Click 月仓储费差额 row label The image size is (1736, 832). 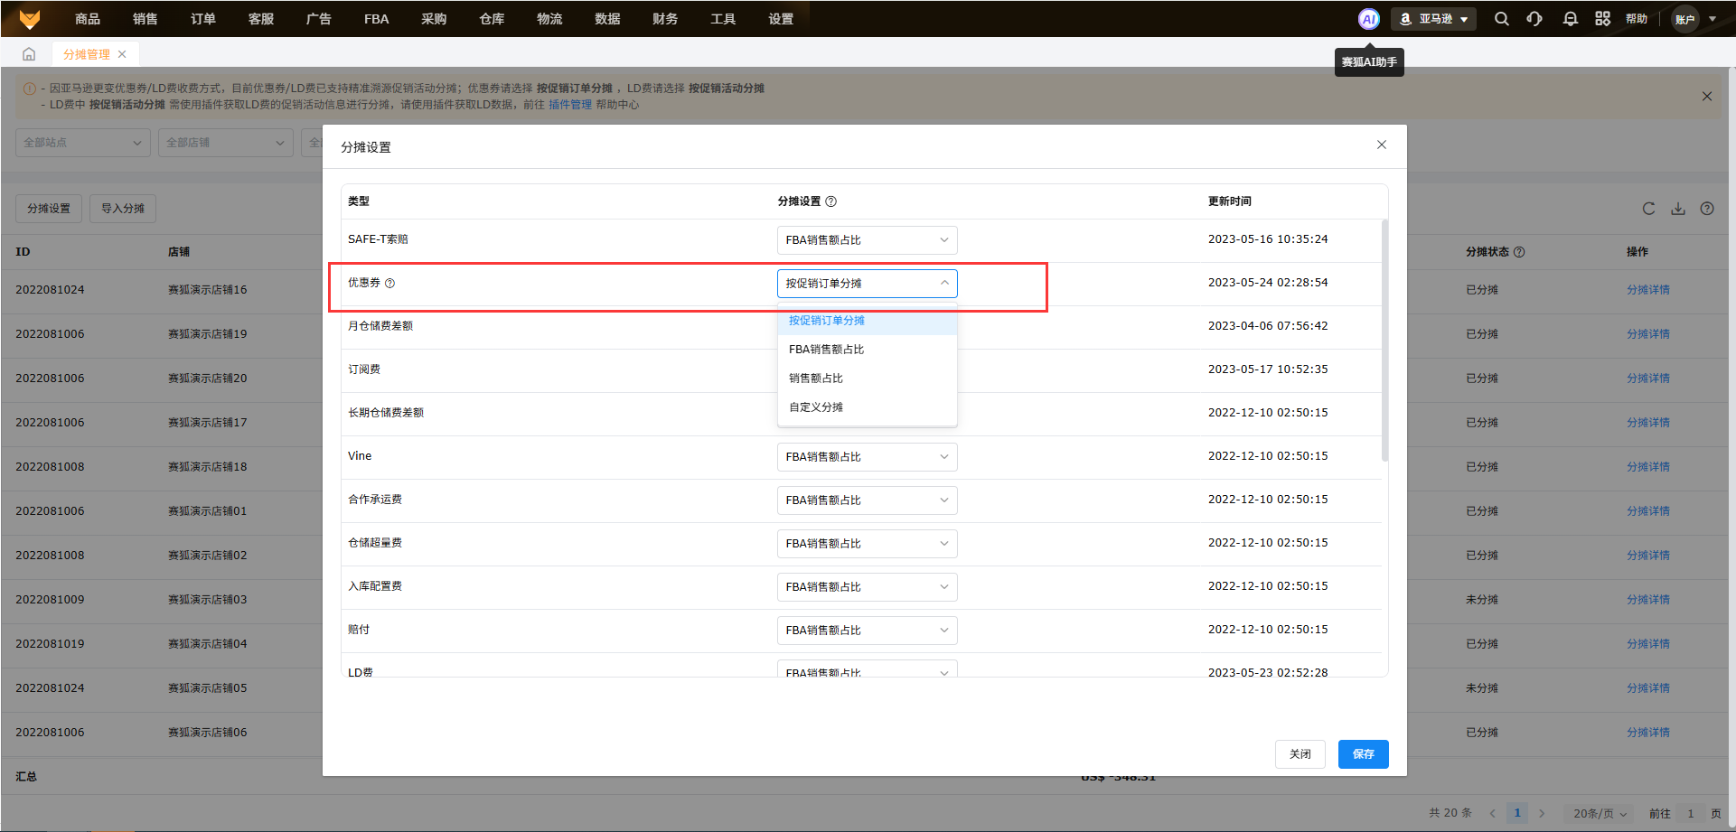380,326
